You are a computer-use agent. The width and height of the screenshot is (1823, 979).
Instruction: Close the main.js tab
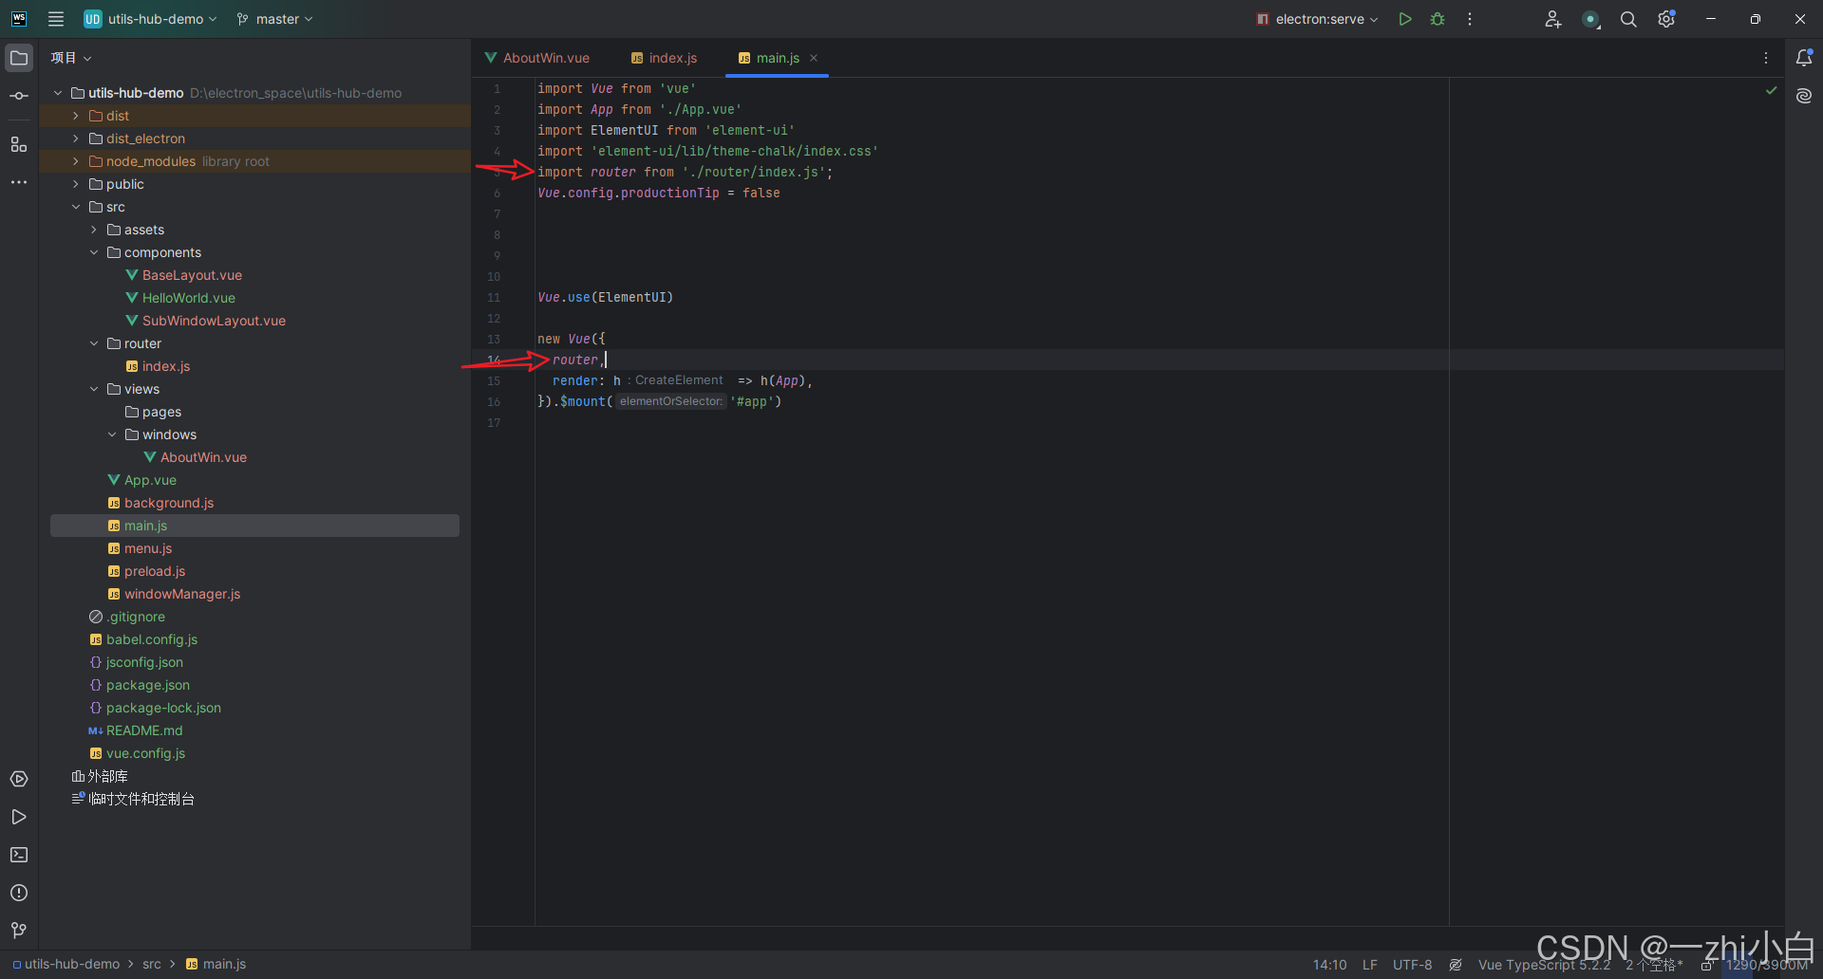[x=814, y=58]
